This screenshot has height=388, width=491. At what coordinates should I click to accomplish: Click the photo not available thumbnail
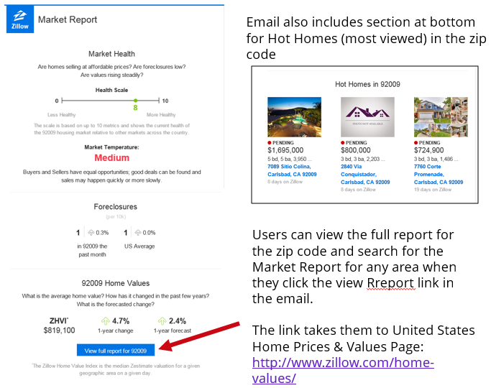[367, 117]
